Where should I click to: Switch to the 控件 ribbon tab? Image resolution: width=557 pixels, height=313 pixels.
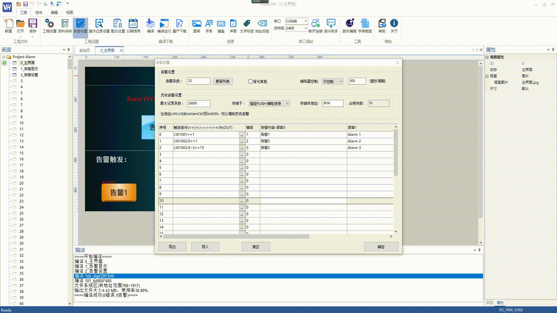39,12
